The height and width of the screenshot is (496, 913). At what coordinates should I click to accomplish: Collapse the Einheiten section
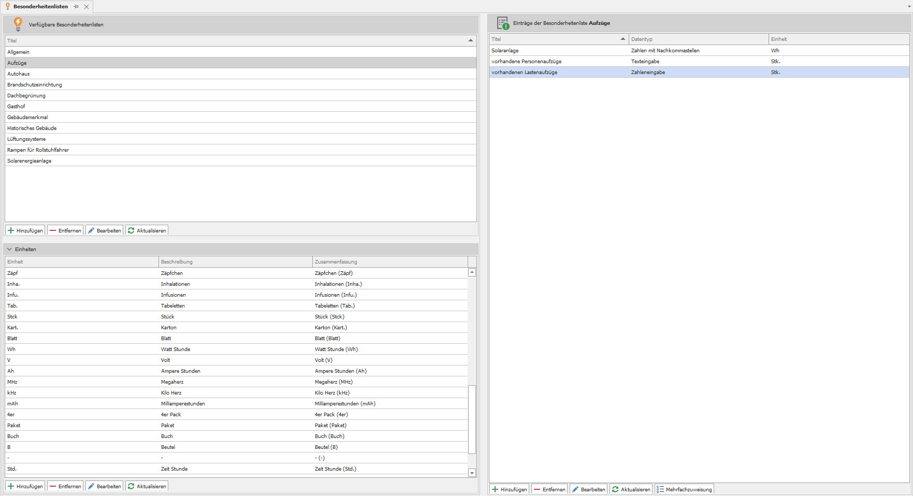point(9,249)
